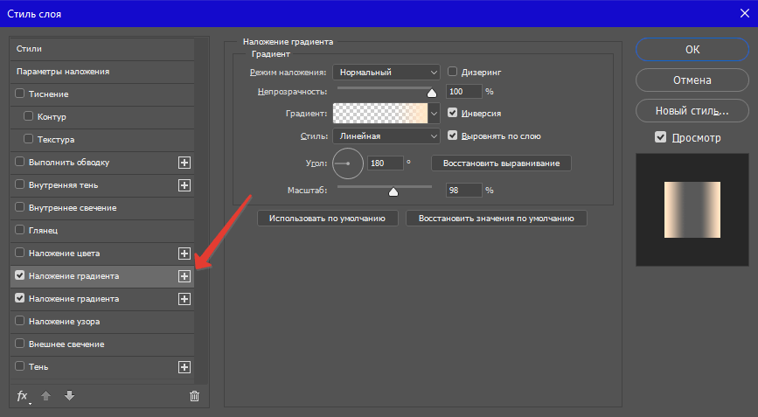758x417 pixels.
Task: Click the Непрозрачность slider track
Action: [x=383, y=89]
